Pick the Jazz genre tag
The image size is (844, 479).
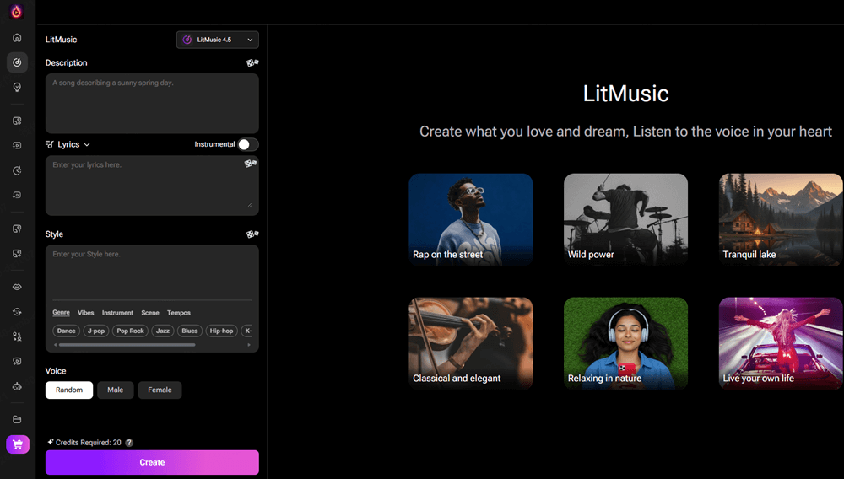[x=163, y=331]
